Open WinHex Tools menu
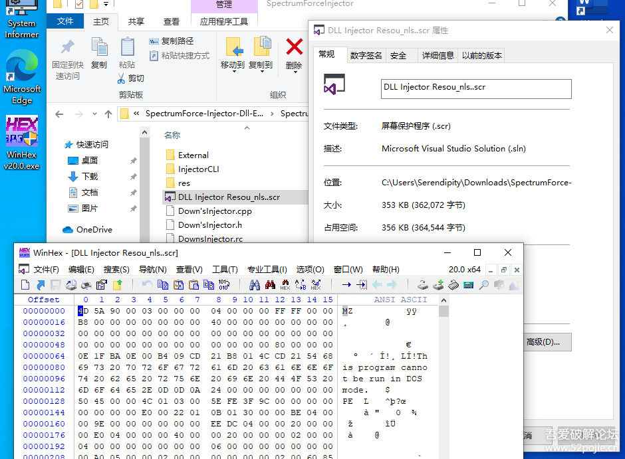 click(x=225, y=270)
